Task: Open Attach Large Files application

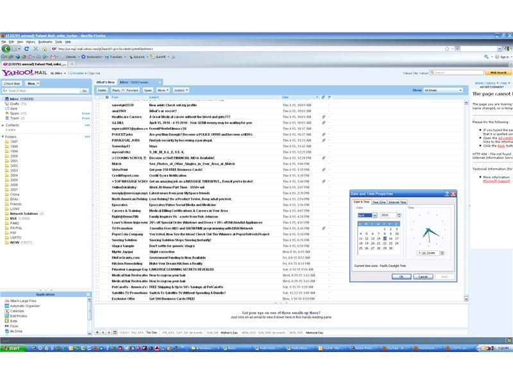Action: point(21,301)
